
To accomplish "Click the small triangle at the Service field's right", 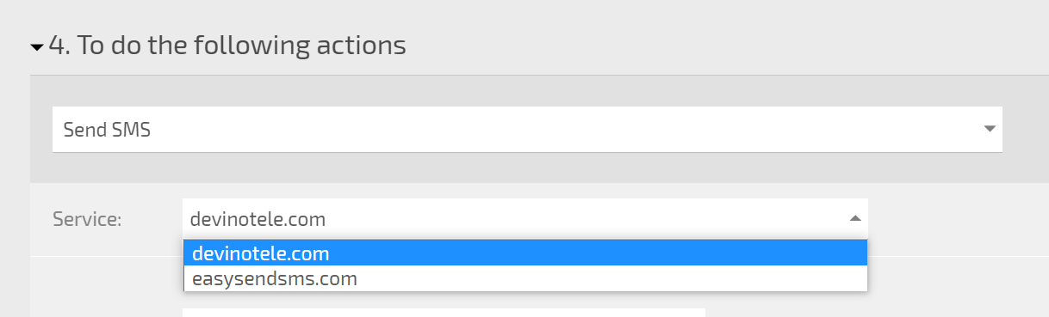I will coord(855,218).
